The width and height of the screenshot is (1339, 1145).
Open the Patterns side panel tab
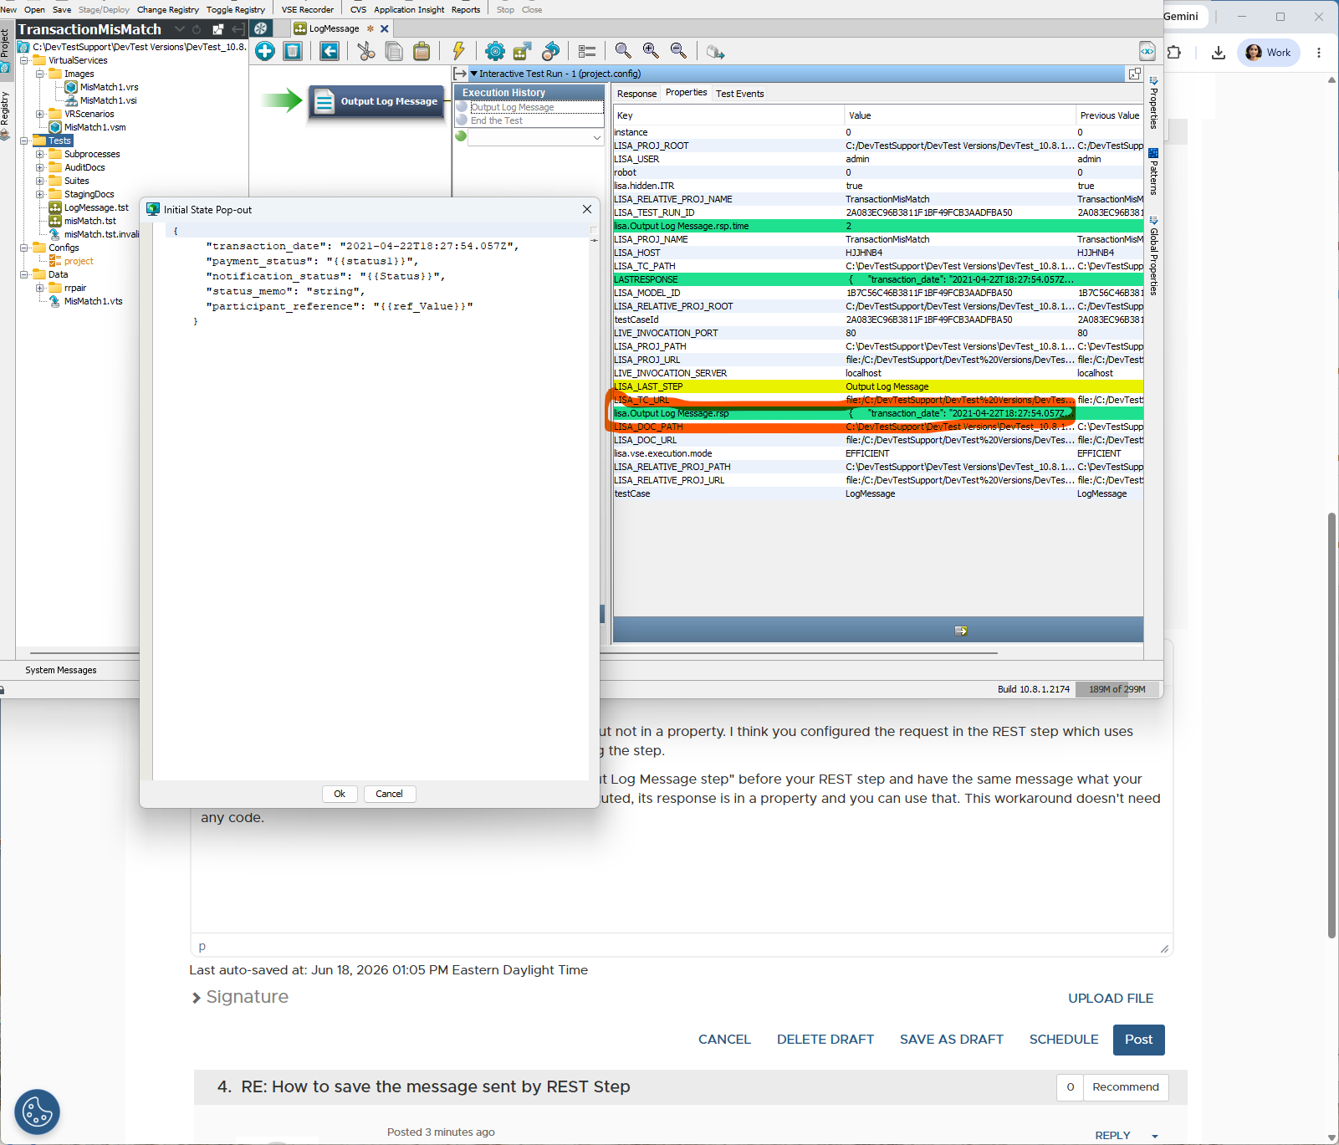click(x=1153, y=172)
